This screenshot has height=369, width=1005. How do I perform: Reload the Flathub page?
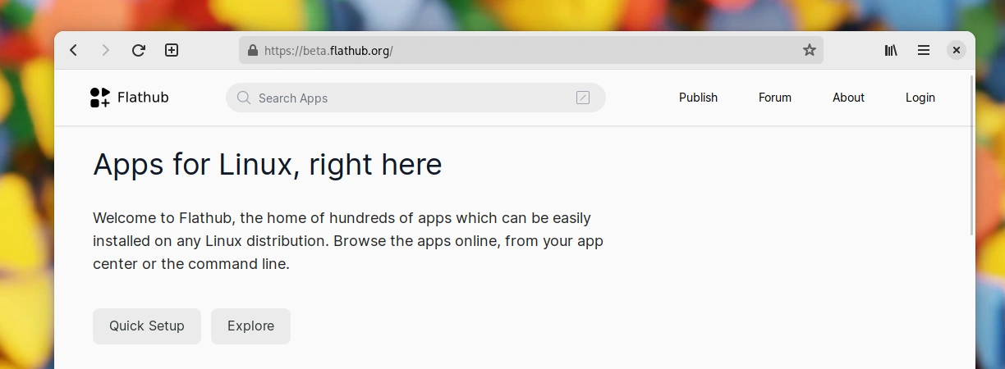(x=139, y=50)
